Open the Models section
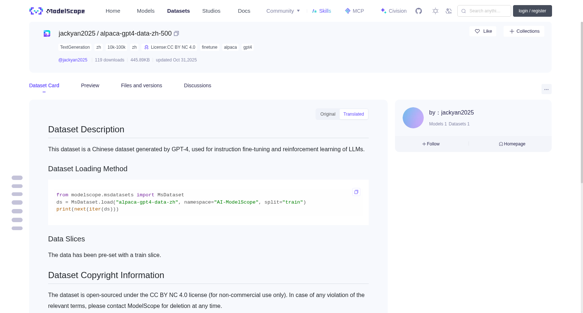Viewport: 583px width, 313px height. (146, 11)
